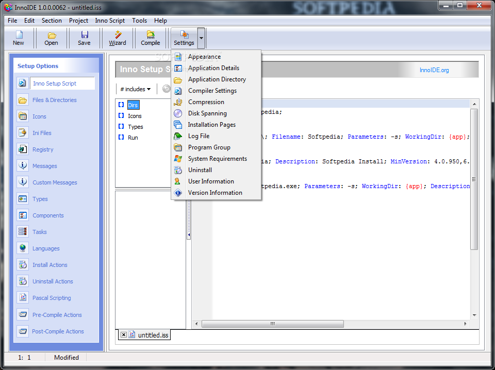Open the Tools menu

(140, 21)
